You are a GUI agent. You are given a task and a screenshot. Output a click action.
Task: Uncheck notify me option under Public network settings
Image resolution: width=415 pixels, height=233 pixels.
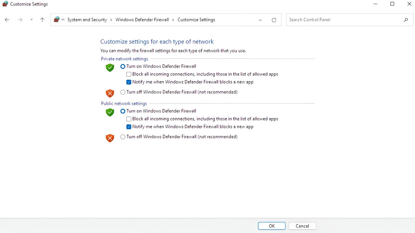click(x=129, y=126)
